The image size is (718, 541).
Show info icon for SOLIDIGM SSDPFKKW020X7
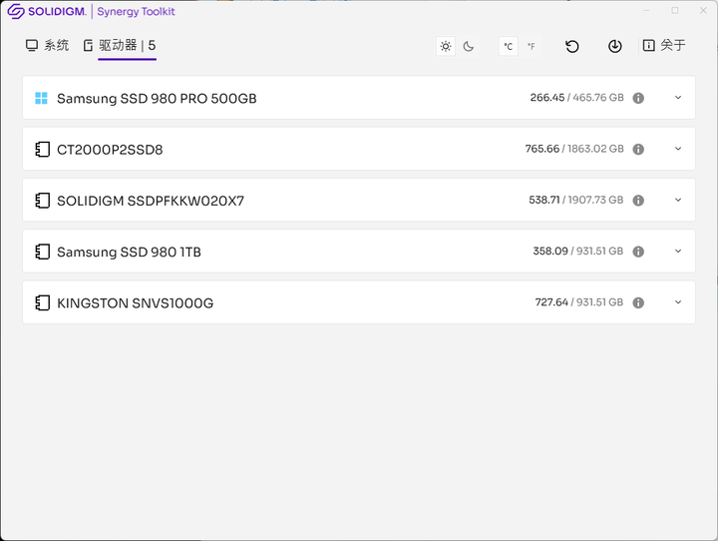pos(638,201)
